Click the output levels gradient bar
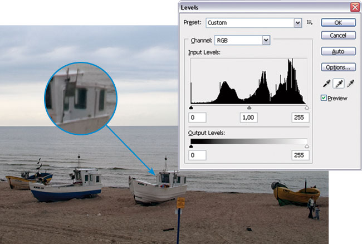The width and height of the screenshot is (362, 244). point(249,141)
